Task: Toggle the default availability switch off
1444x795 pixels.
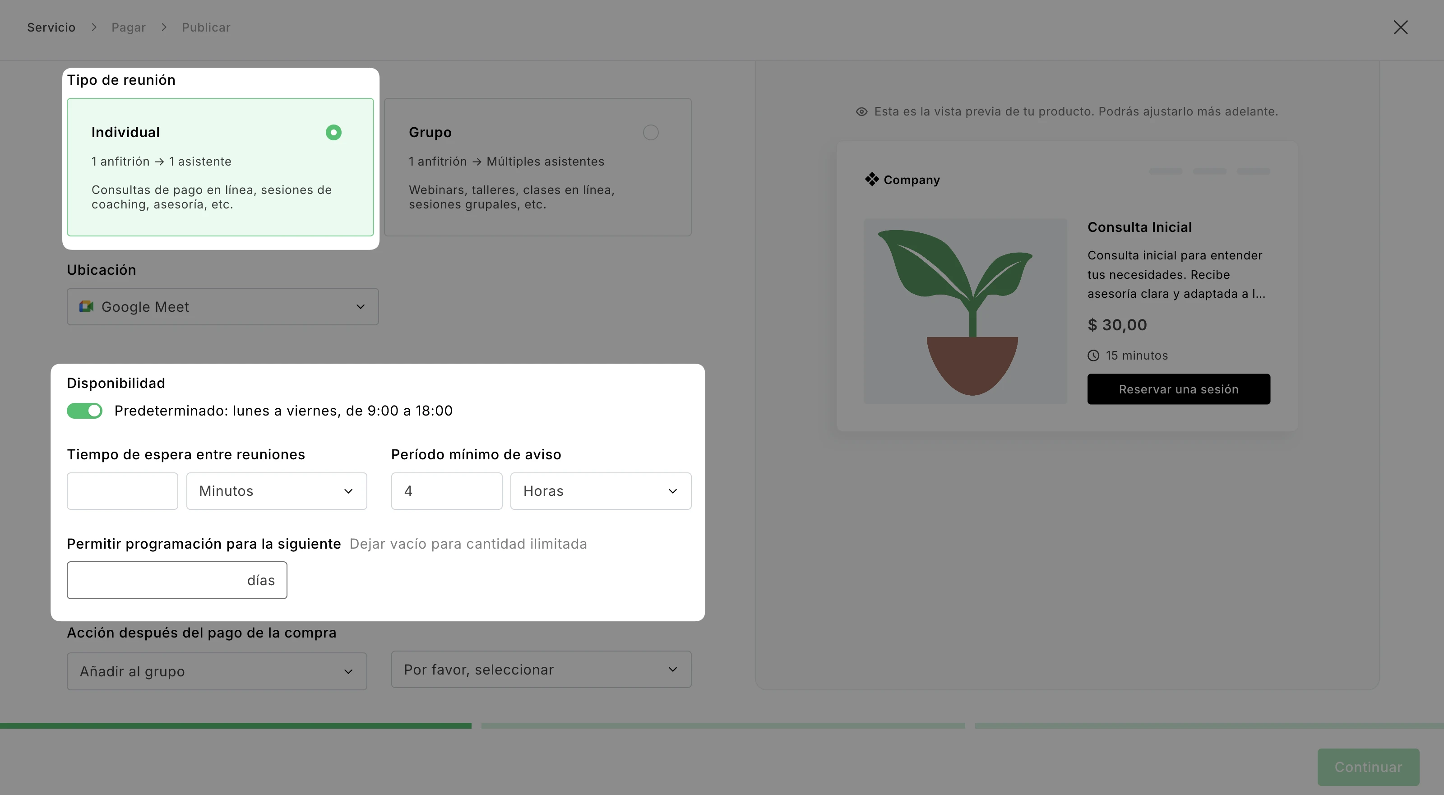Action: 85,411
